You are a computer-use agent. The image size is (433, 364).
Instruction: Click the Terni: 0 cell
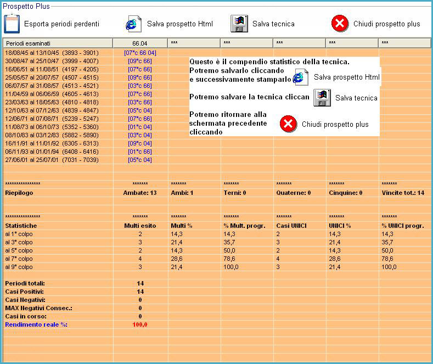pos(235,193)
